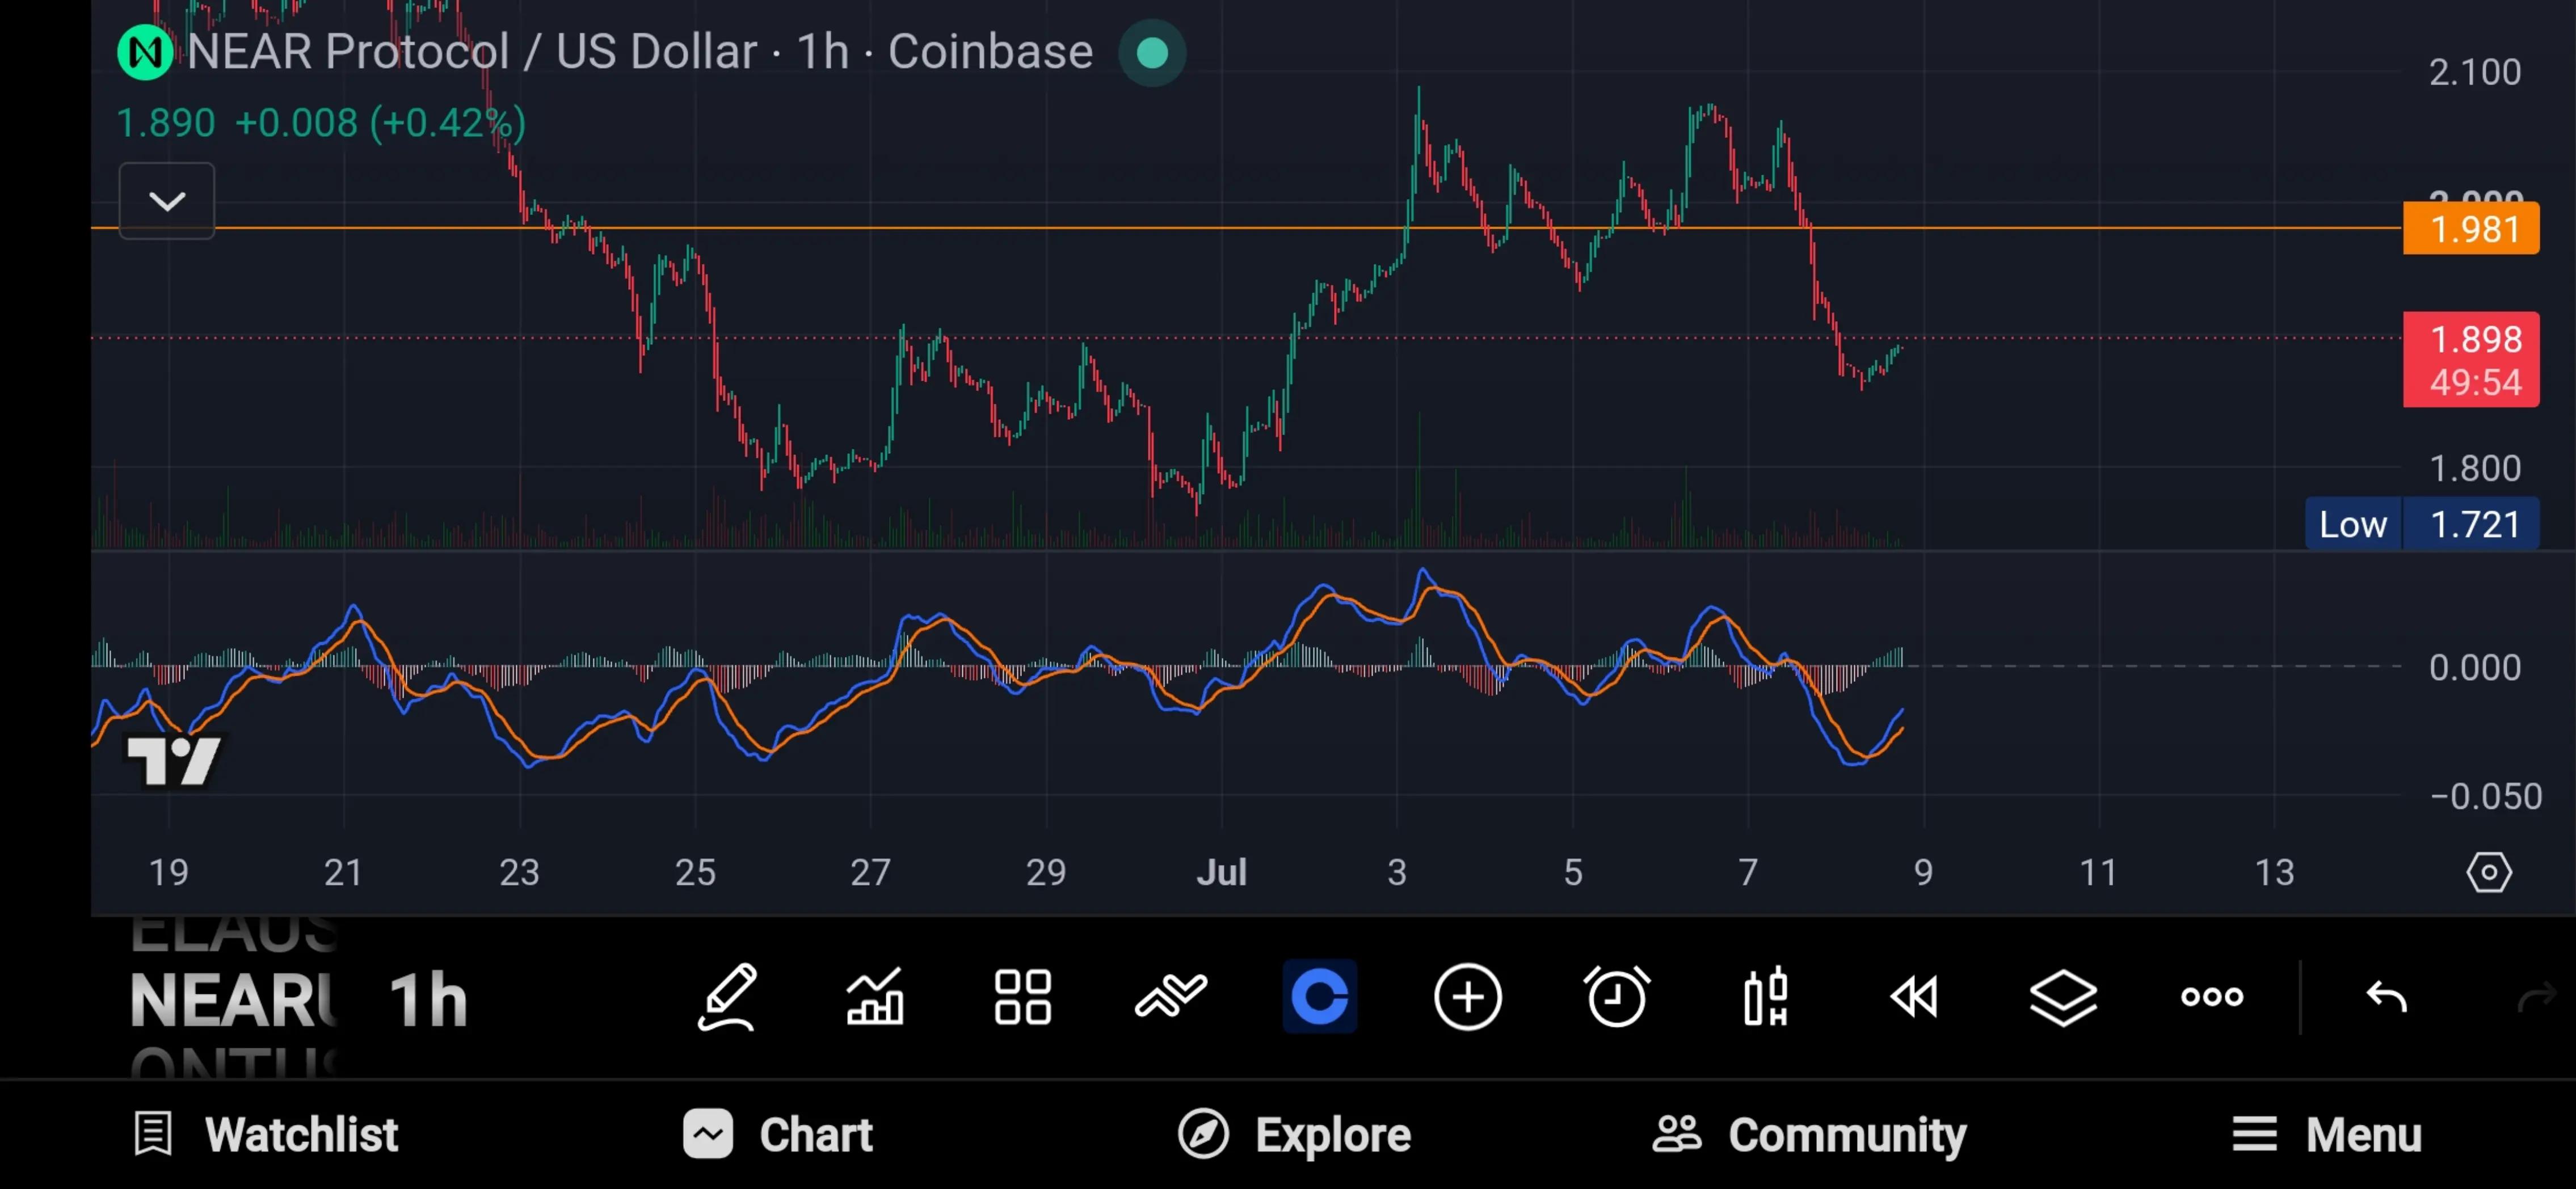Tap the green market status dot
Image resolution: width=2576 pixels, height=1189 pixels.
[1152, 52]
